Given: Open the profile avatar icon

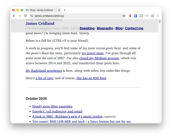Looking at the screenshot, I should coord(152,16).
